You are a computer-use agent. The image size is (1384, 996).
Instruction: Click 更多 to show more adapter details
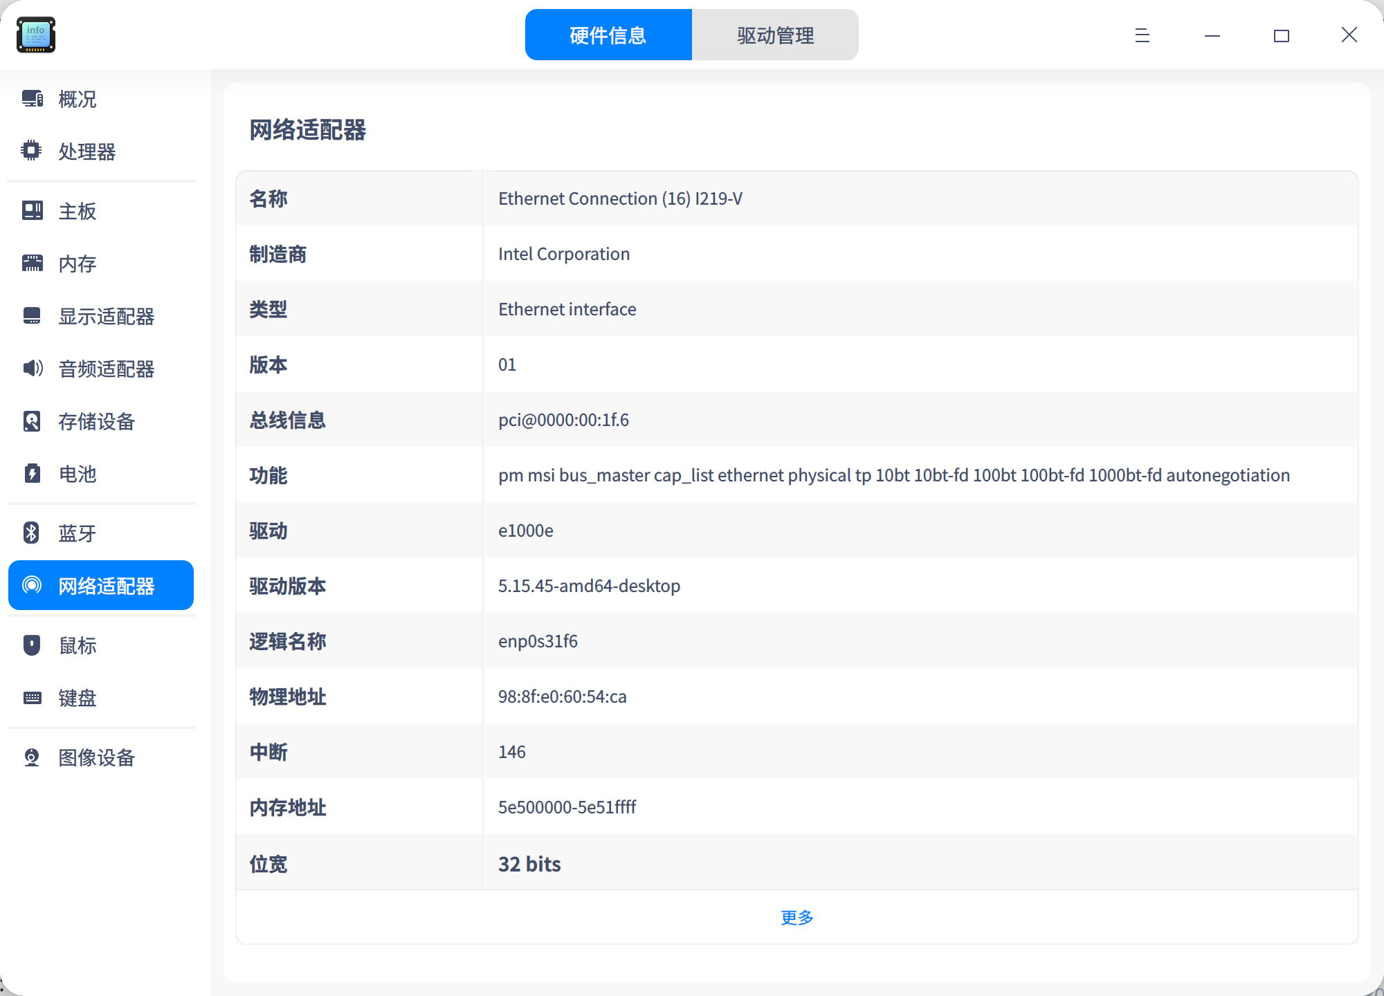point(796,917)
